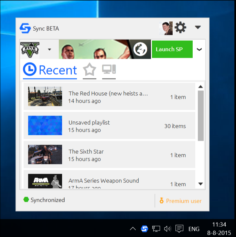Expand the game selector dropdown arrow
Viewport: 236px width, 237px height.
tap(49, 49)
